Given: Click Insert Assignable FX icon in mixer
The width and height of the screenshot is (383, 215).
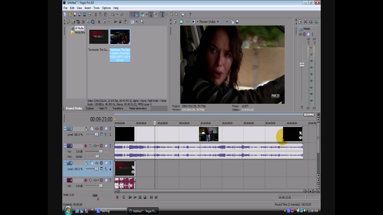Looking at the screenshot, I should point(316,21).
